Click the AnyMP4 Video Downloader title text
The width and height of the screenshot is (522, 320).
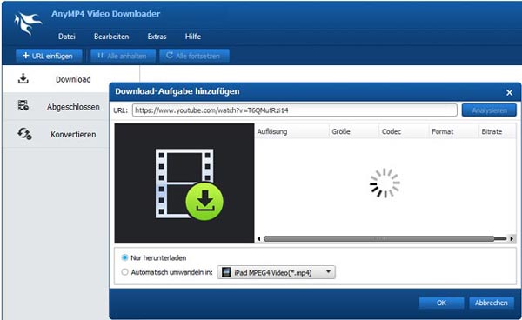[105, 14]
